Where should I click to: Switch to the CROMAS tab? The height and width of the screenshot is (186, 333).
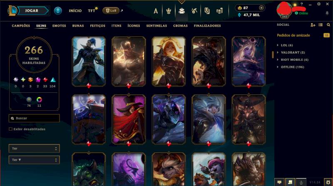click(x=180, y=26)
